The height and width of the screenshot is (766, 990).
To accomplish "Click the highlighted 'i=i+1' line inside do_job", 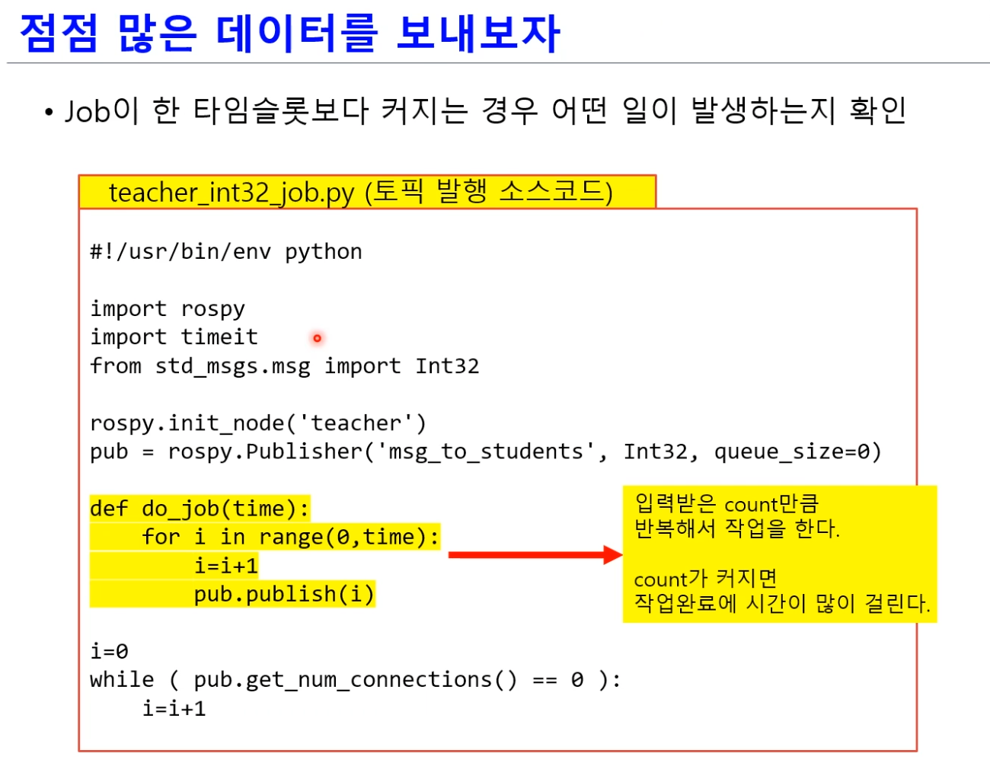I will pos(226,566).
